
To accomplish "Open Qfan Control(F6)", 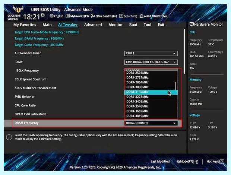I will (x=104, y=16).
